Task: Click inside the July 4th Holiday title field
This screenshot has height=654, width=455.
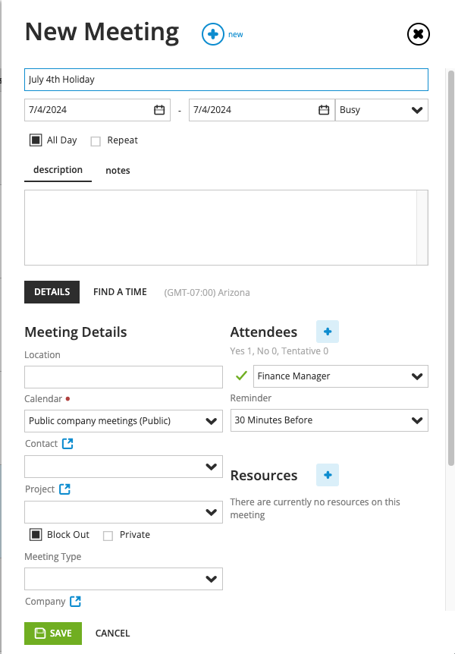Action: click(x=226, y=79)
